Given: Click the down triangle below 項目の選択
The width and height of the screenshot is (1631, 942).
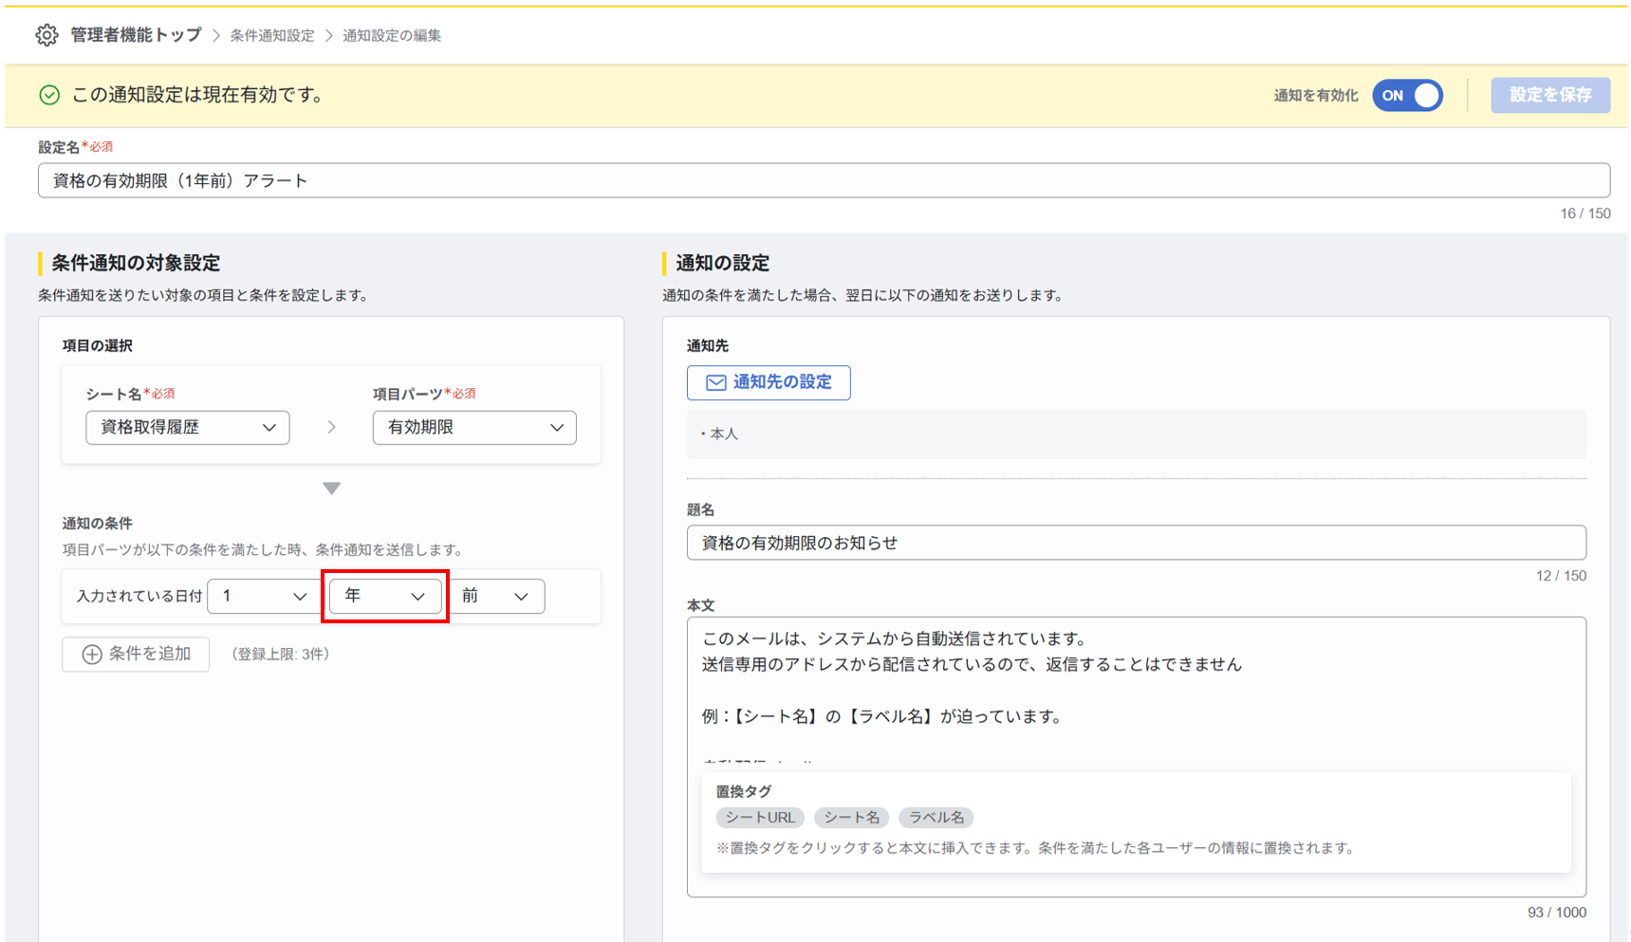Looking at the screenshot, I should pos(331,489).
